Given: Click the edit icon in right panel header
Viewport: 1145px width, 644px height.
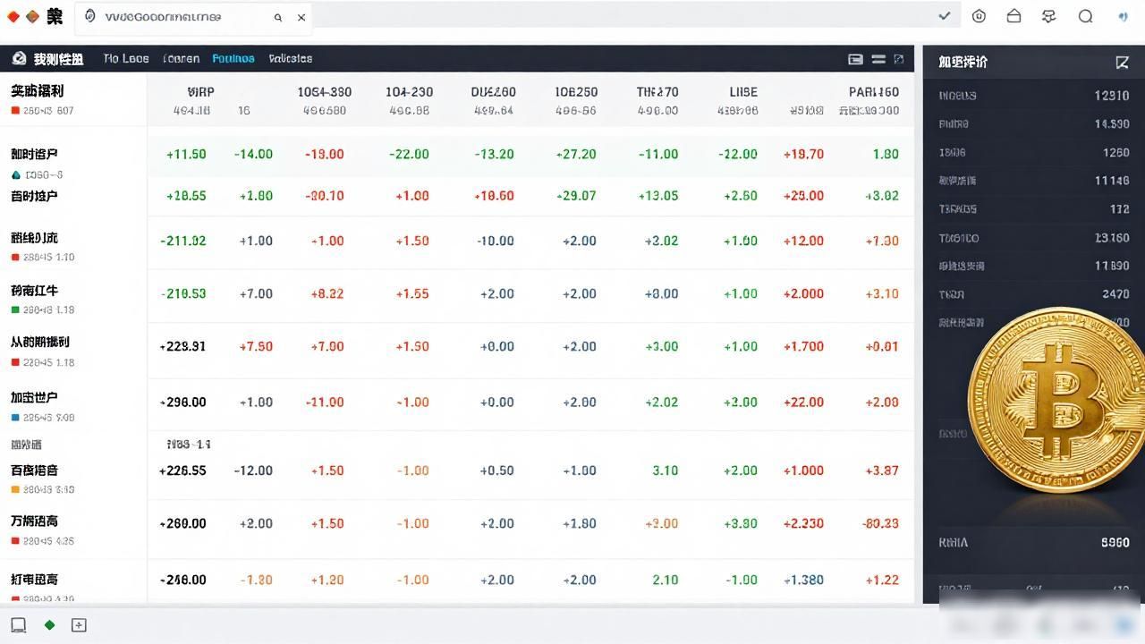Looking at the screenshot, I should [1122, 62].
